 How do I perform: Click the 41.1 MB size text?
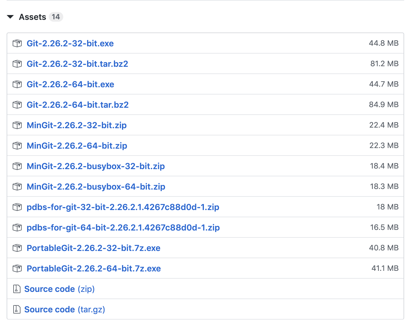pyautogui.click(x=385, y=268)
